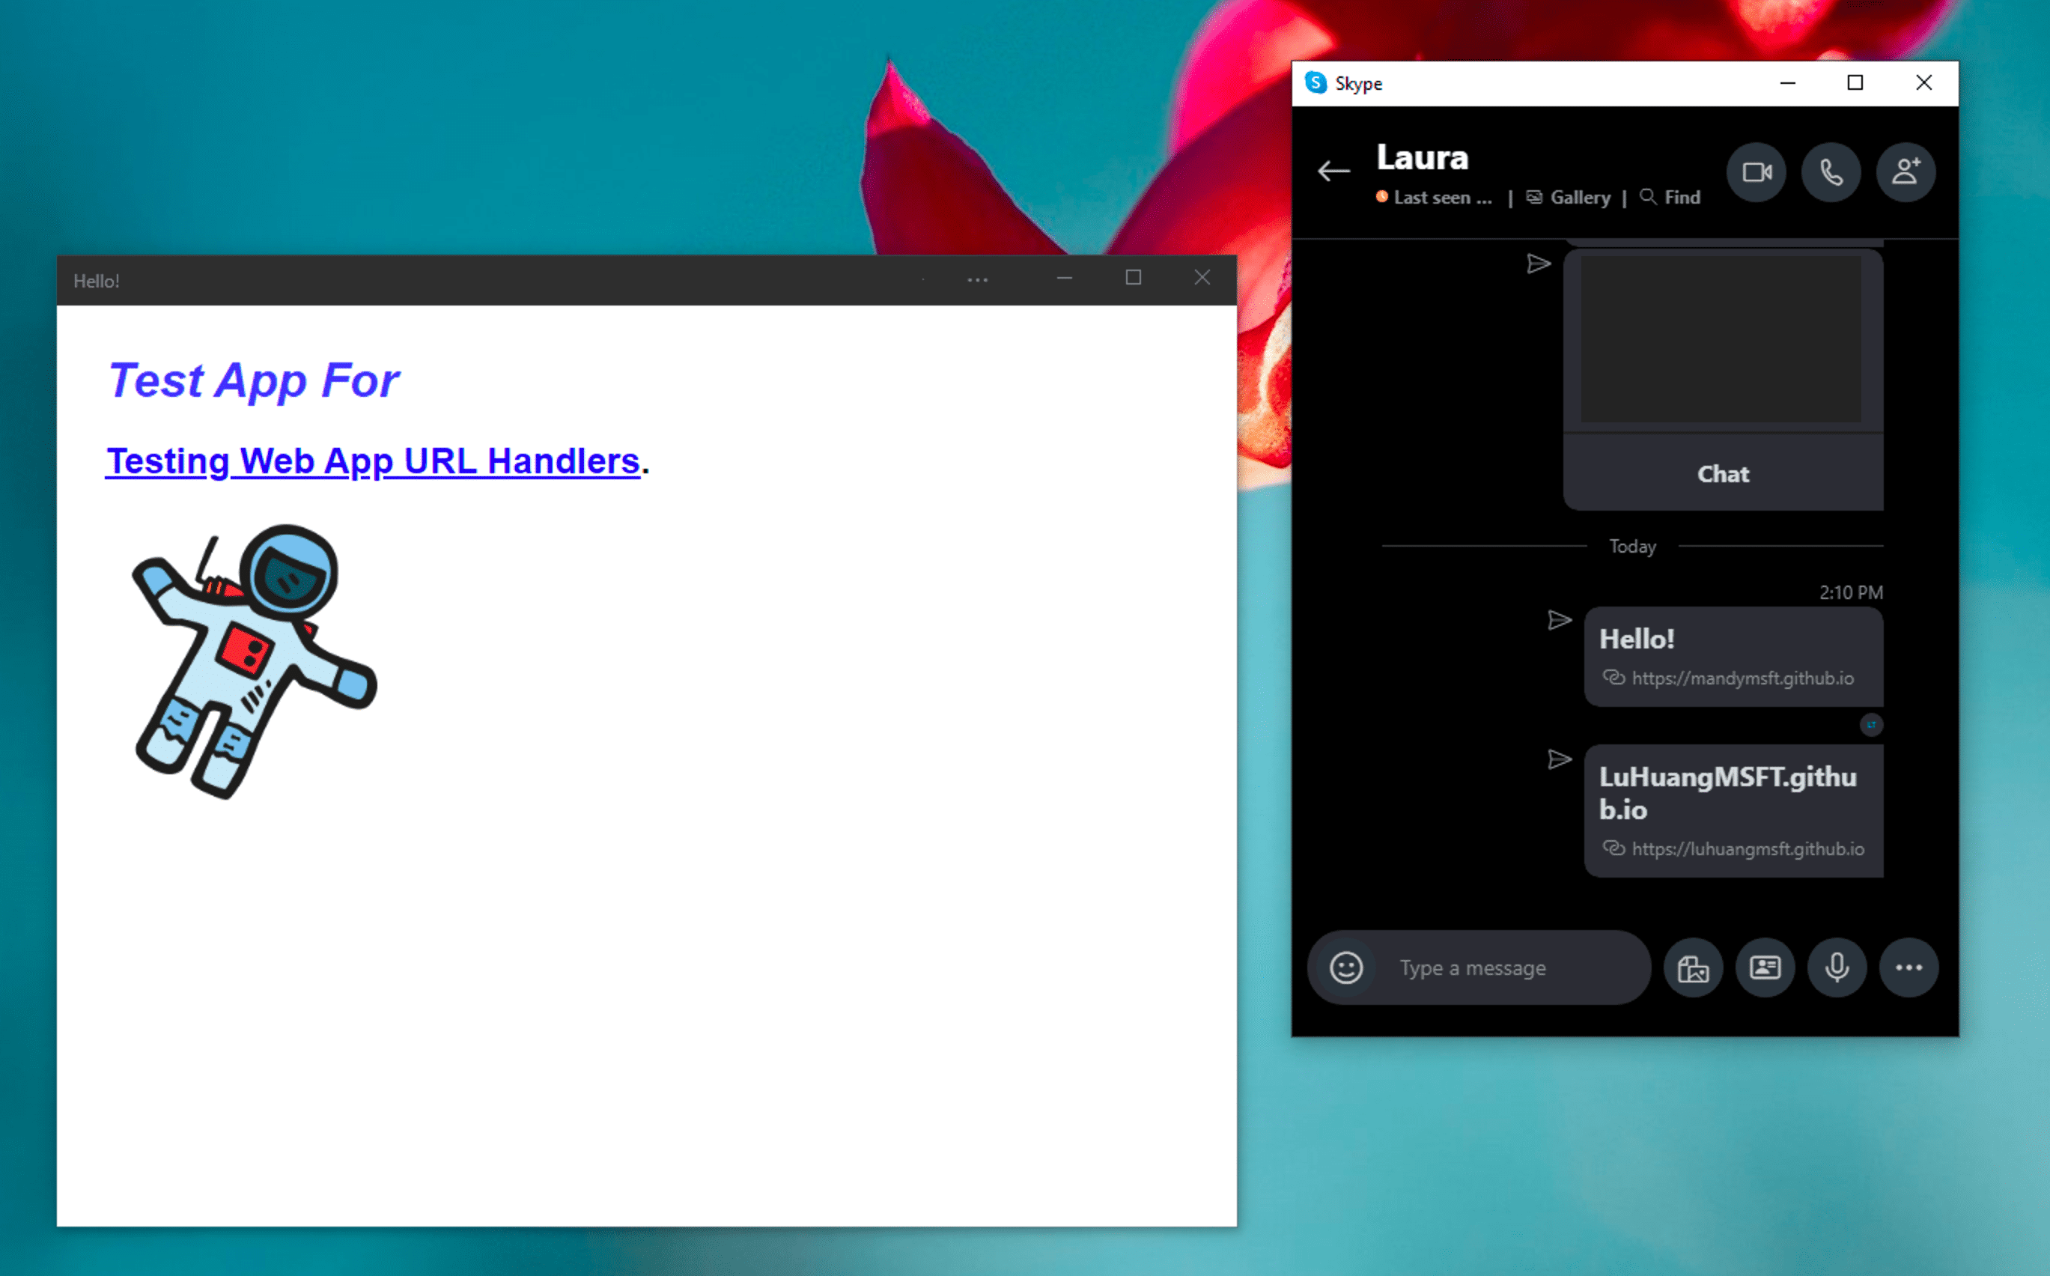Click the media sharing icon in Skype toolbar
Image resolution: width=2050 pixels, height=1276 pixels.
tap(1691, 967)
